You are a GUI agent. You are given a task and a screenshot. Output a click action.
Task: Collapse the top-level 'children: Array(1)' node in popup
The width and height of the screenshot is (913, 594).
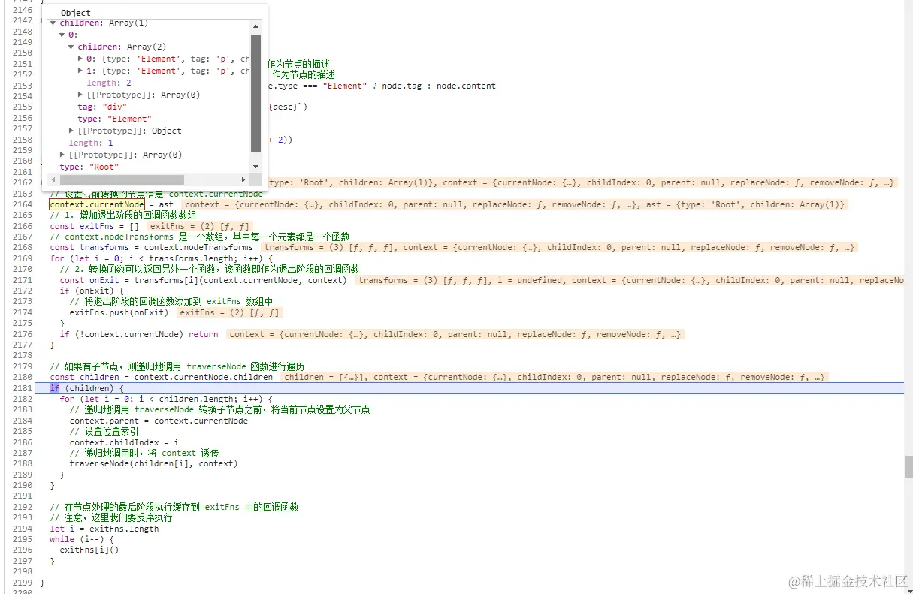pyautogui.click(x=53, y=23)
